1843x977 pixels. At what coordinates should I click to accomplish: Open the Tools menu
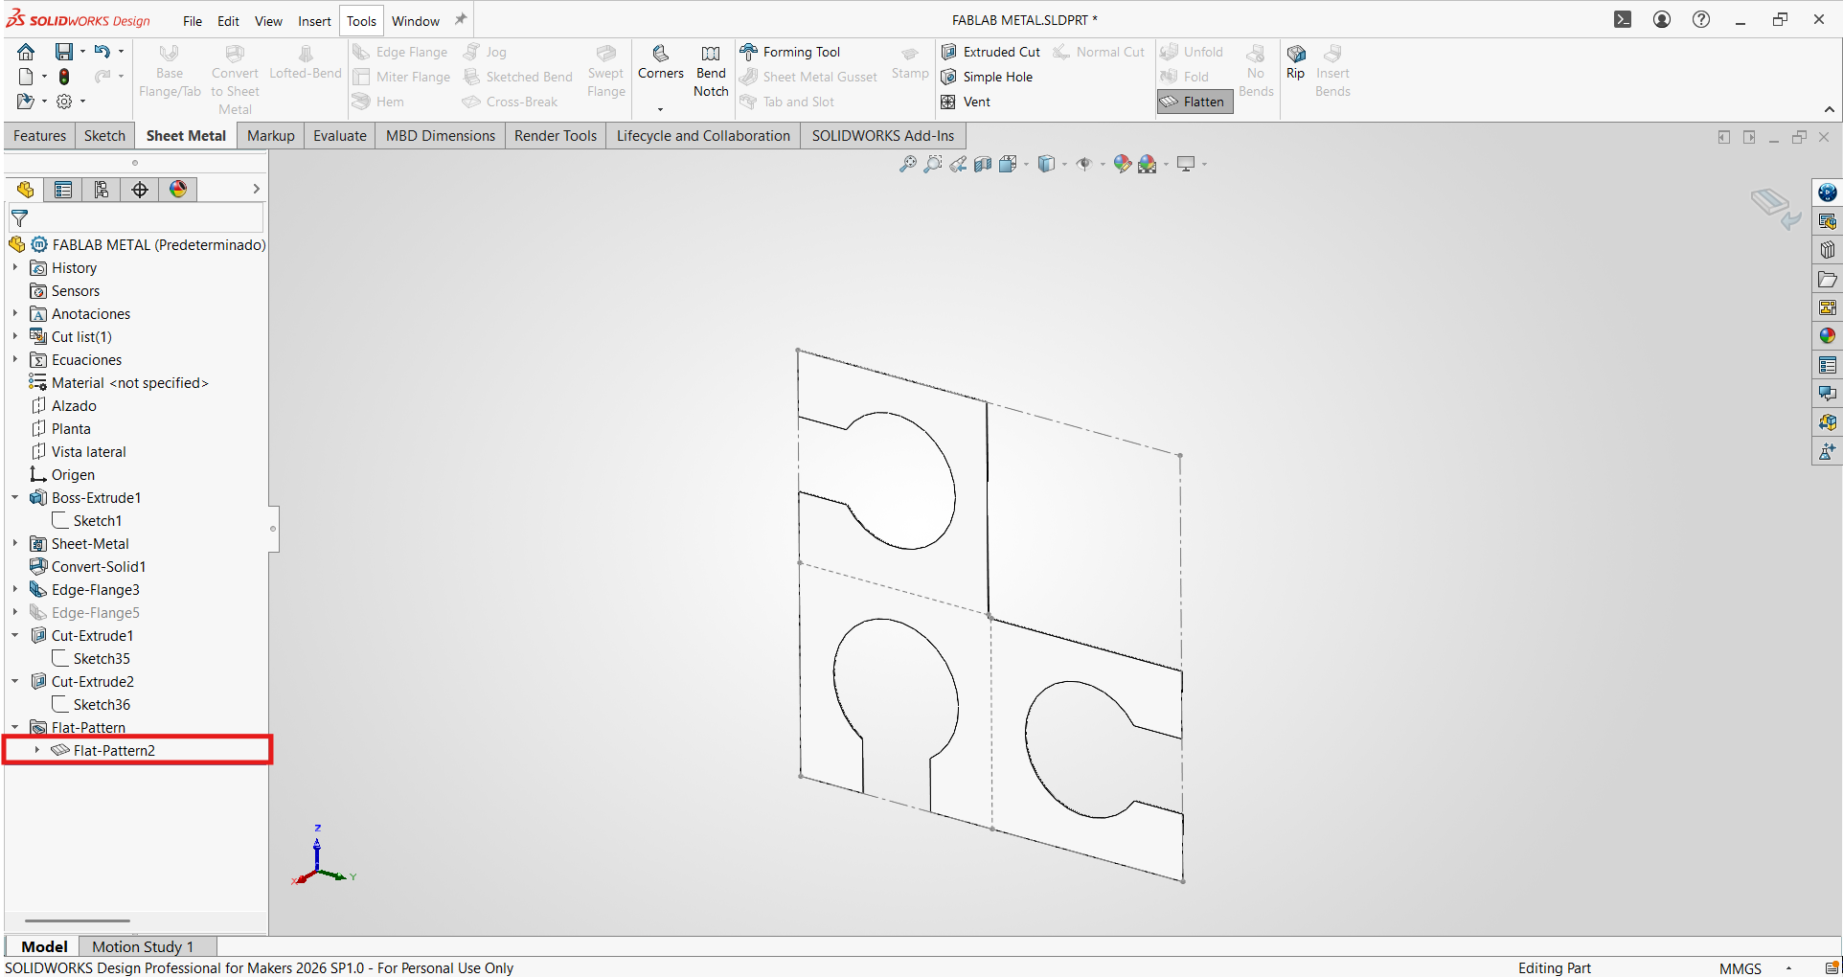pos(361,21)
